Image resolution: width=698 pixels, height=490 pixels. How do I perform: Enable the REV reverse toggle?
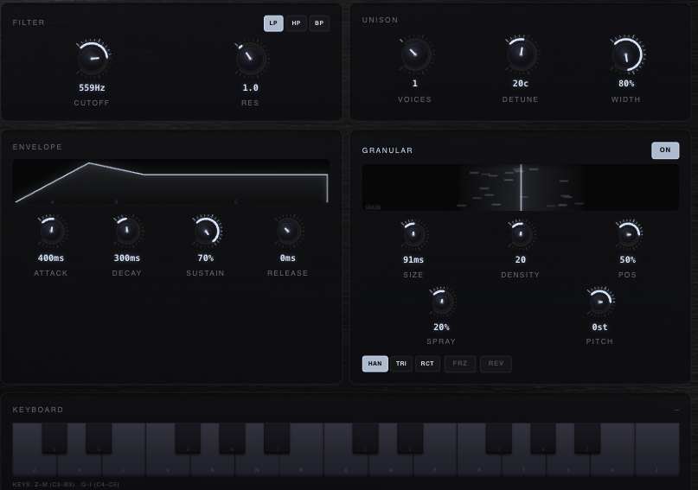496,364
